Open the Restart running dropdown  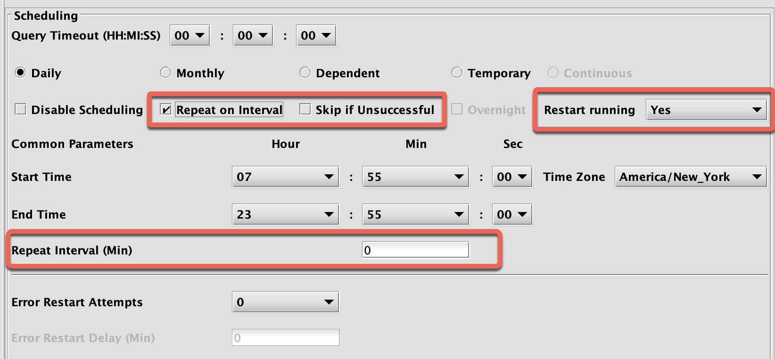(706, 110)
